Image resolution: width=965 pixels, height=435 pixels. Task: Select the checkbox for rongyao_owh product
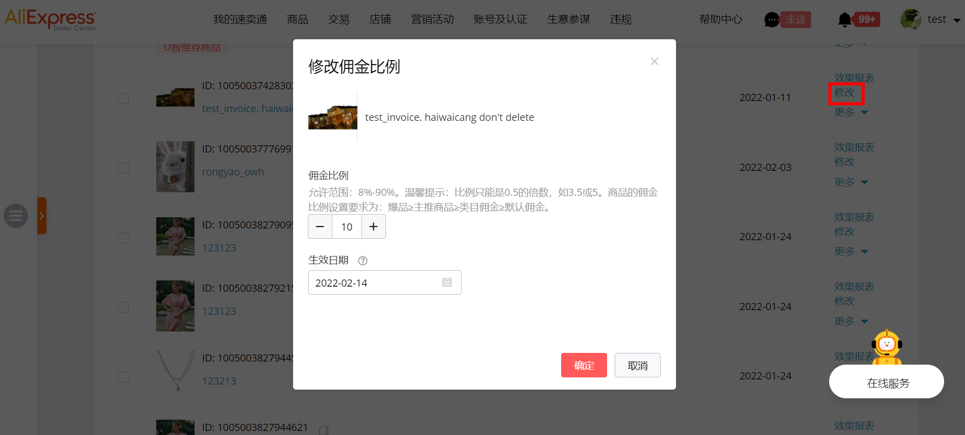click(x=123, y=168)
